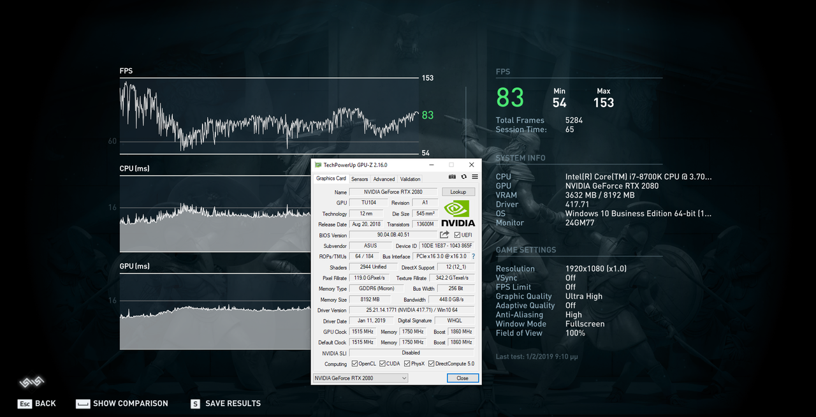816x417 pixels.
Task: Open the GPU selection dropdown
Action: tap(360, 378)
